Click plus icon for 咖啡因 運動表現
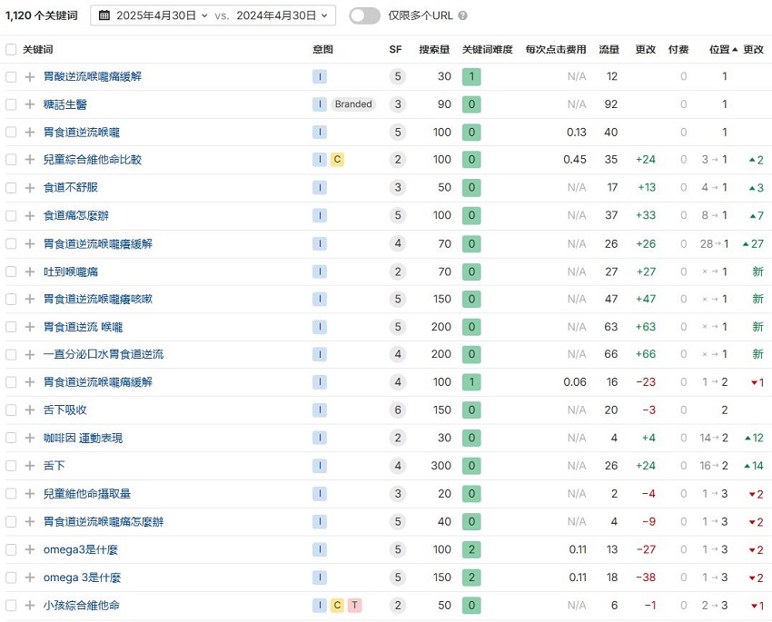 pos(30,438)
